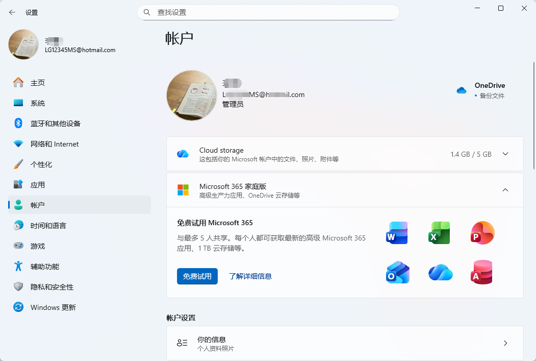Screen dimensions: 536x361
Task: Click the search magnifier icon
Action: (147, 12)
